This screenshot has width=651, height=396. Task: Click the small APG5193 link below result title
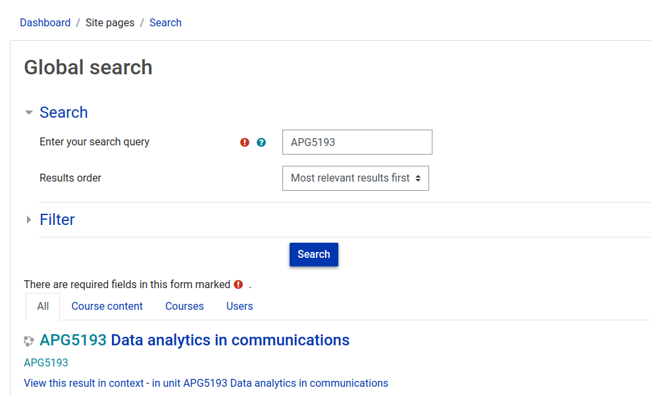pyautogui.click(x=45, y=363)
